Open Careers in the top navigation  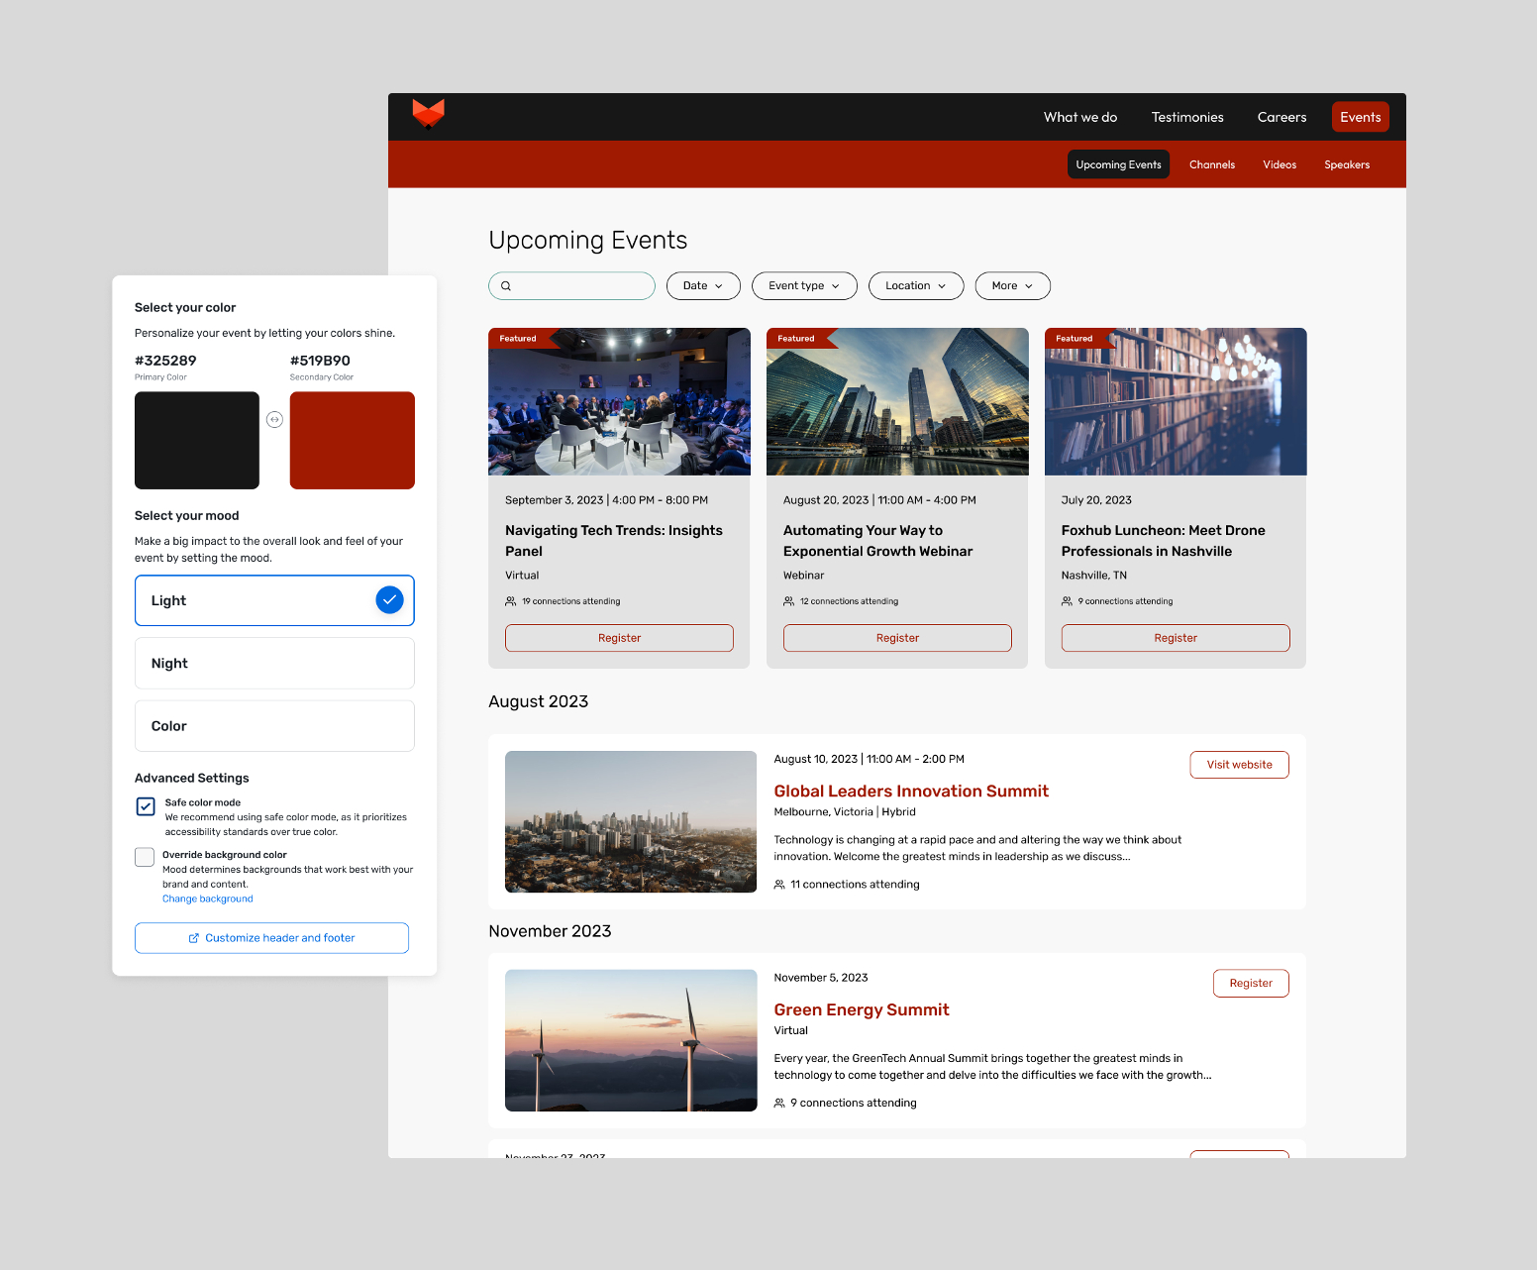click(x=1281, y=117)
